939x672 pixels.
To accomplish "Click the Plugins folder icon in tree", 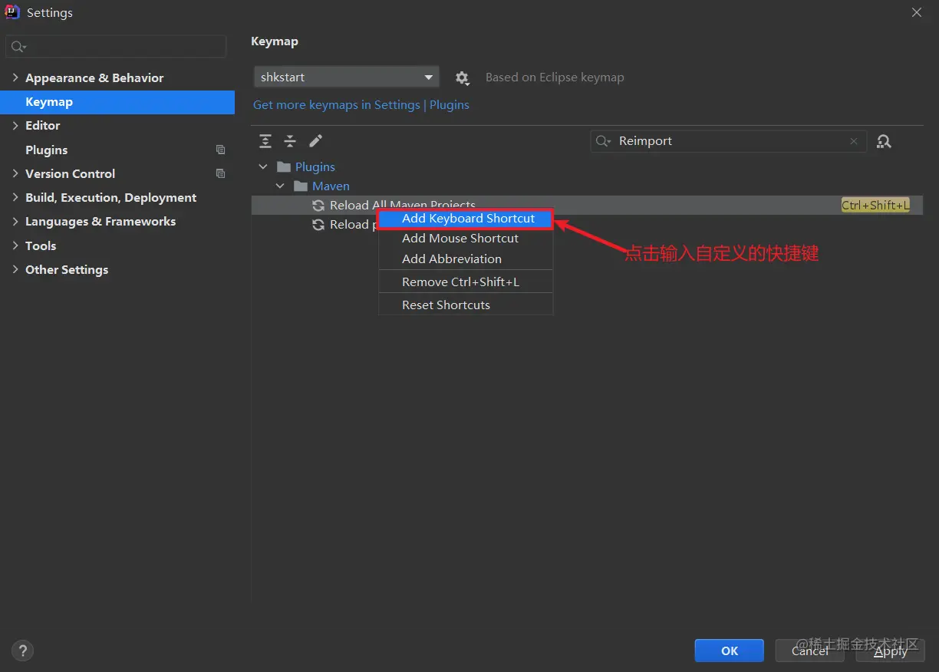I will (284, 166).
